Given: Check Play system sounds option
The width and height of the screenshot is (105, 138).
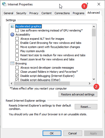Looking at the screenshot, I should pyautogui.click(x=17, y=51).
